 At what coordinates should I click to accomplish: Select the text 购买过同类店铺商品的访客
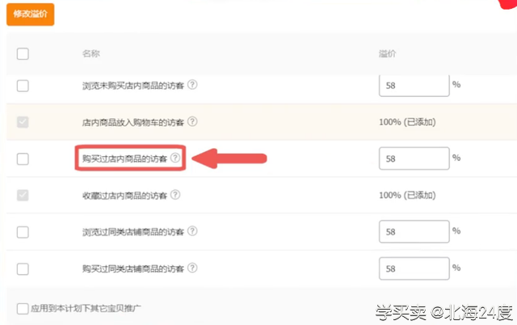click(133, 269)
